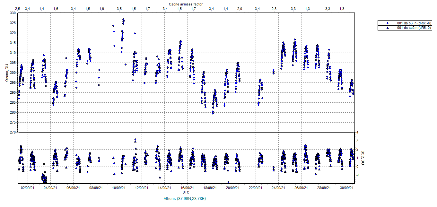This screenshot has width=437, height=207.
Task: Click the 'Ozone, DU' left axis label
Action: point(6,73)
